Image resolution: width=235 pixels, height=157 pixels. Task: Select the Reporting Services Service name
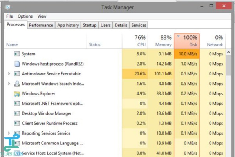pos(46,133)
